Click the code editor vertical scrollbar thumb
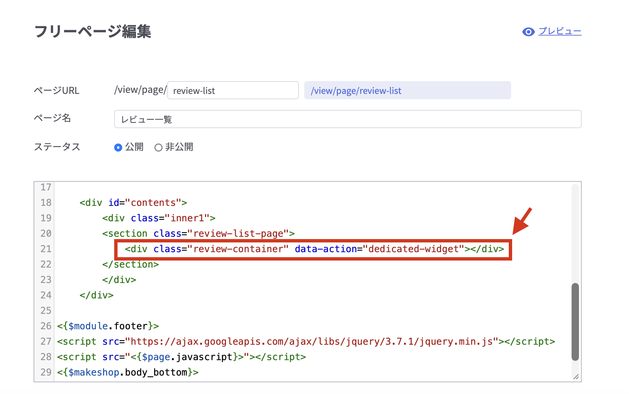 point(575,321)
